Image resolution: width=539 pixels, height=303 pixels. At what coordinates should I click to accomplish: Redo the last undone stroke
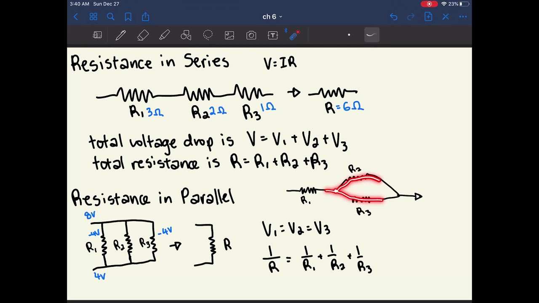pos(411,17)
